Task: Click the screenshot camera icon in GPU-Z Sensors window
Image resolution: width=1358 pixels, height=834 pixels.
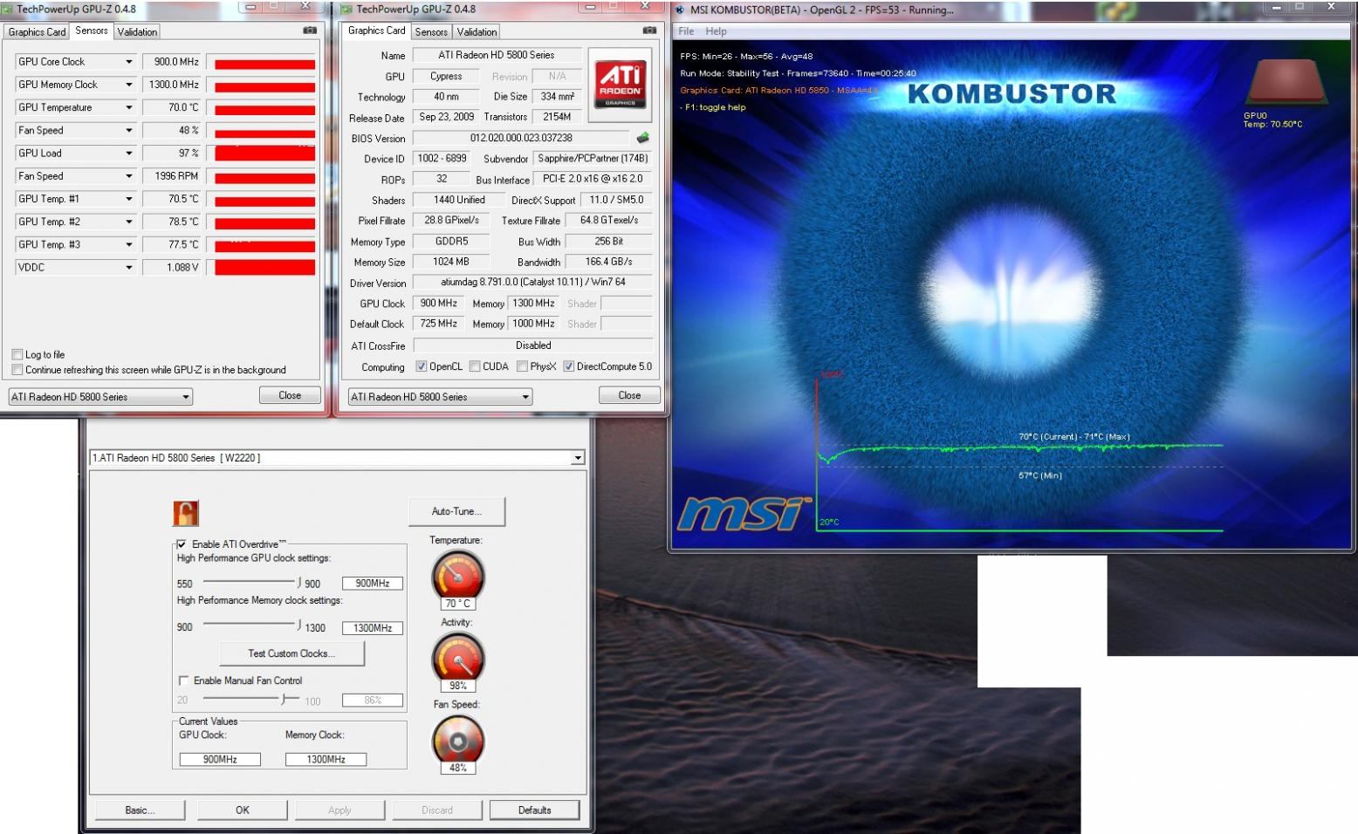Action: tap(309, 31)
